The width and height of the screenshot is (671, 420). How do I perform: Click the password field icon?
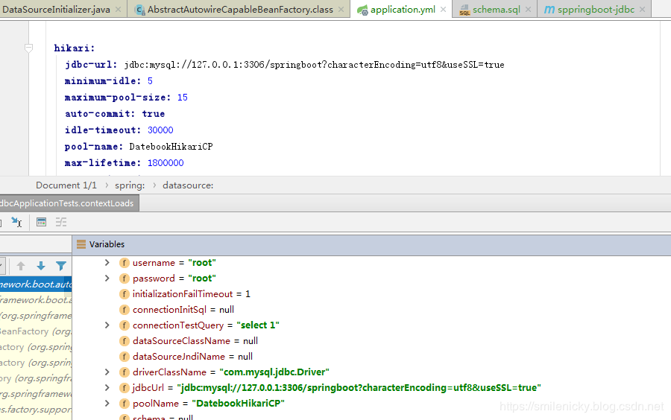click(x=124, y=279)
